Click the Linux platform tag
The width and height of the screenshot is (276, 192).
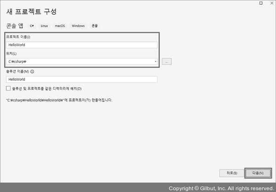(x=44, y=26)
